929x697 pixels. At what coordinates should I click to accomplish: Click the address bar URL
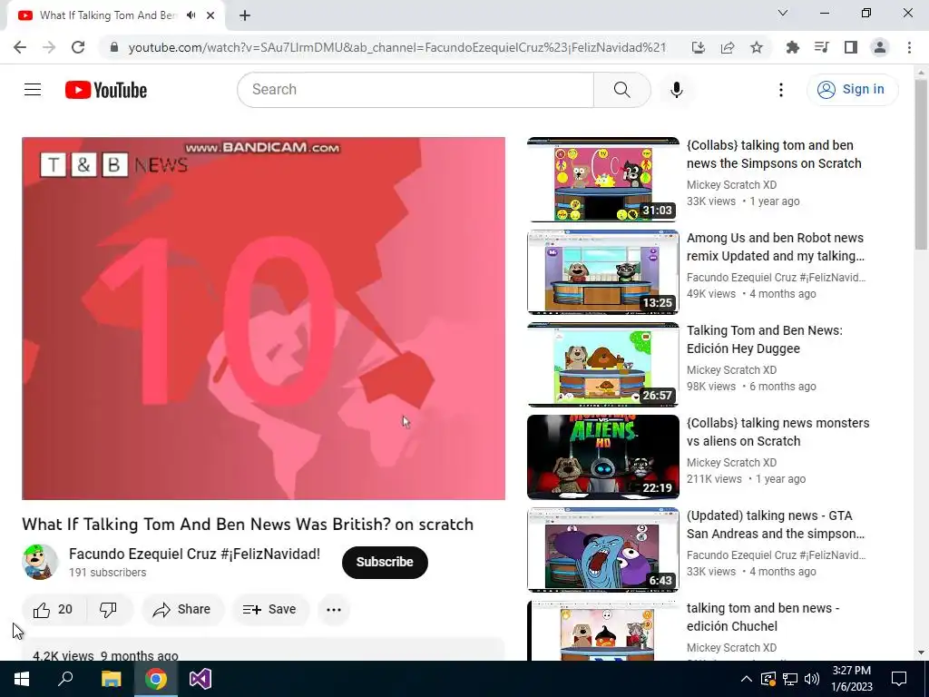tap(397, 47)
